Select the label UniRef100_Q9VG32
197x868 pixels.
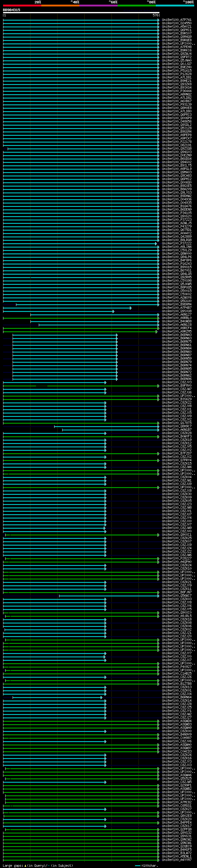pos(177,833)
